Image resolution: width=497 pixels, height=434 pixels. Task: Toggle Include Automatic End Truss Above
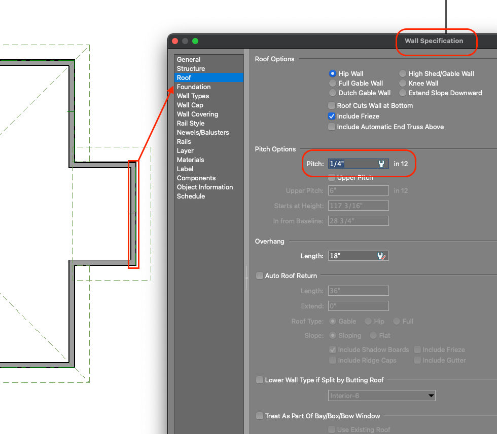coord(332,127)
